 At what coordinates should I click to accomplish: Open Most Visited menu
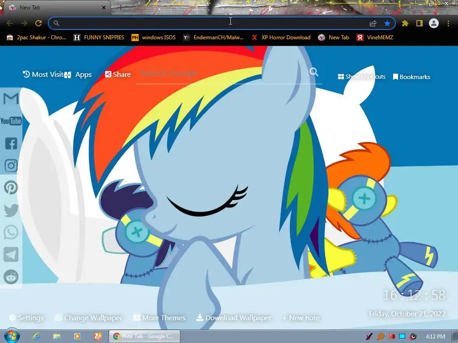(43, 75)
